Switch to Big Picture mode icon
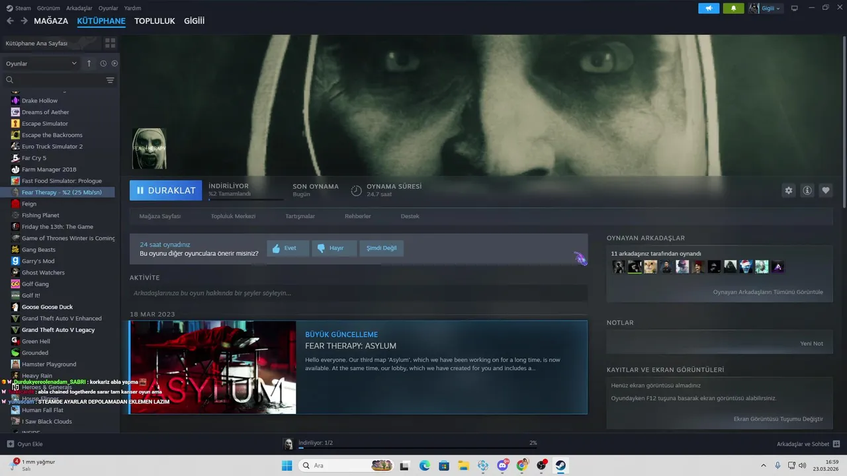 pos(795,8)
